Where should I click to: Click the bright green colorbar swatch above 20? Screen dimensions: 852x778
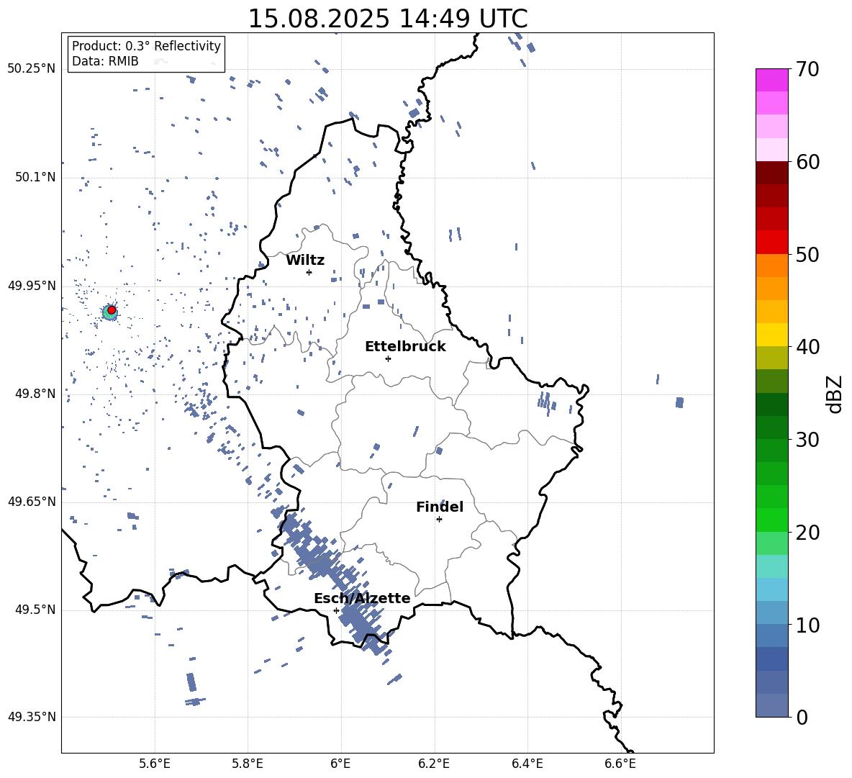coord(772,520)
